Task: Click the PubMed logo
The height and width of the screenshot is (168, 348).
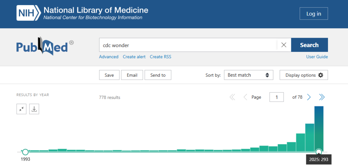Action: (45, 46)
